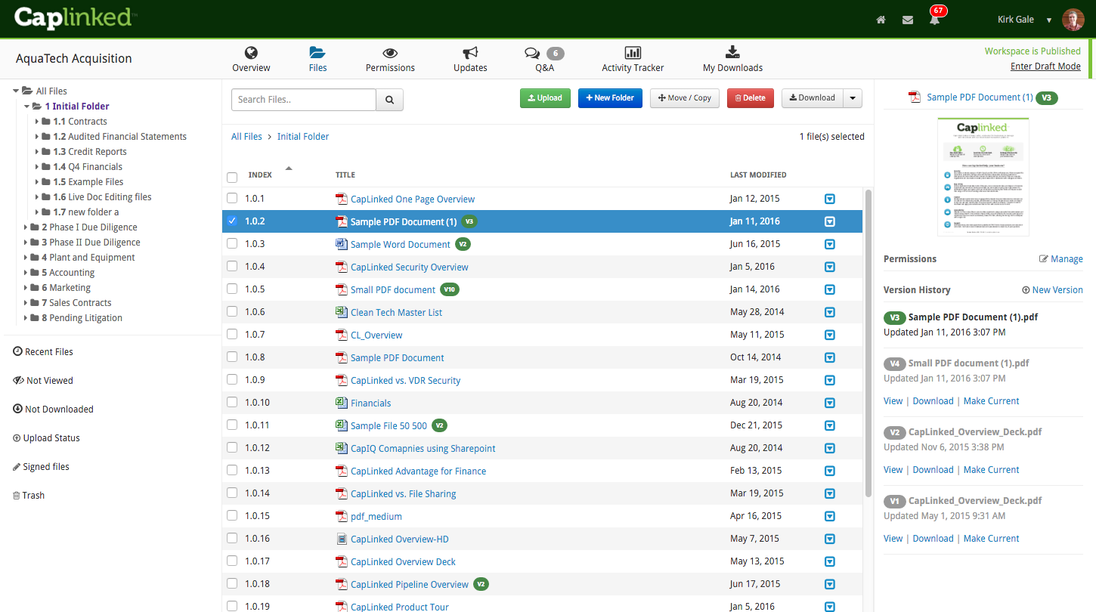This screenshot has width=1096, height=612.
Task: Click the PDF icon beside CL_Overview
Action: click(x=341, y=335)
